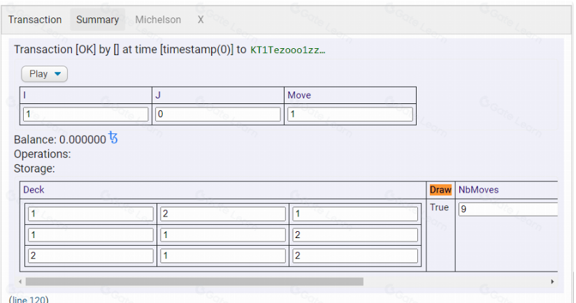The height and width of the screenshot is (303, 576).
Task: Click the NbMoves input field showing 9
Action: click(x=507, y=209)
